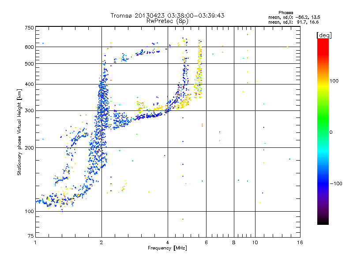Click the colorbar label '-100'
The height and width of the screenshot is (264, 353).
(x=336, y=183)
